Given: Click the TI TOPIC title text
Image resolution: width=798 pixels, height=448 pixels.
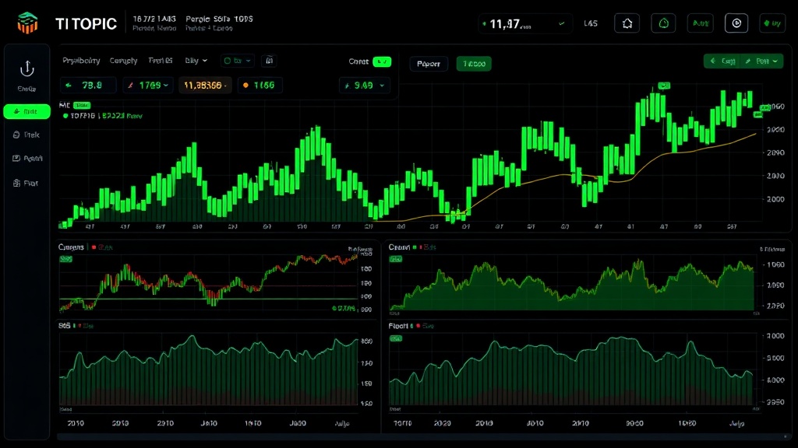Looking at the screenshot, I should tap(86, 24).
